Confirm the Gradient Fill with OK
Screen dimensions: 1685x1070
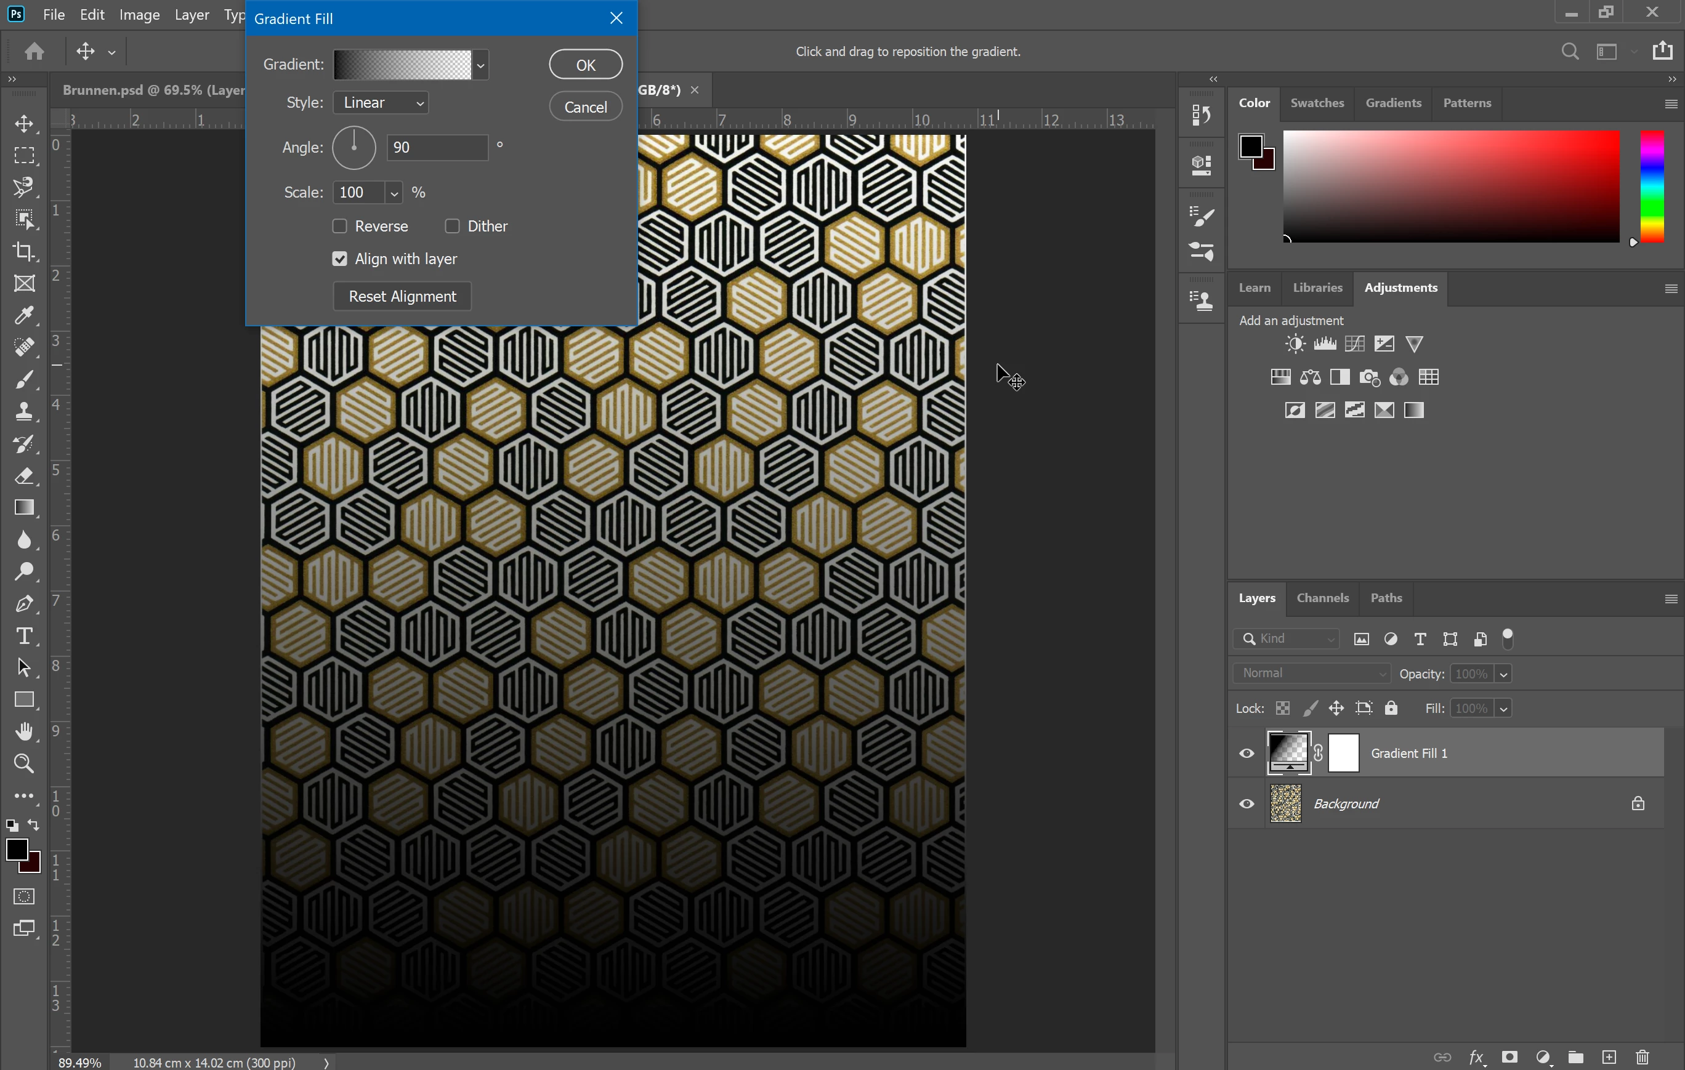pyautogui.click(x=585, y=65)
